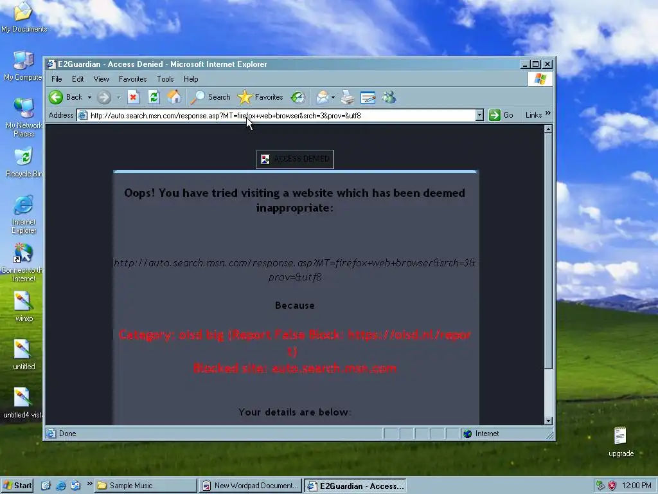This screenshot has height=494, width=658.
Task: Click the Windows flag logo in IE
Action: tap(540, 79)
